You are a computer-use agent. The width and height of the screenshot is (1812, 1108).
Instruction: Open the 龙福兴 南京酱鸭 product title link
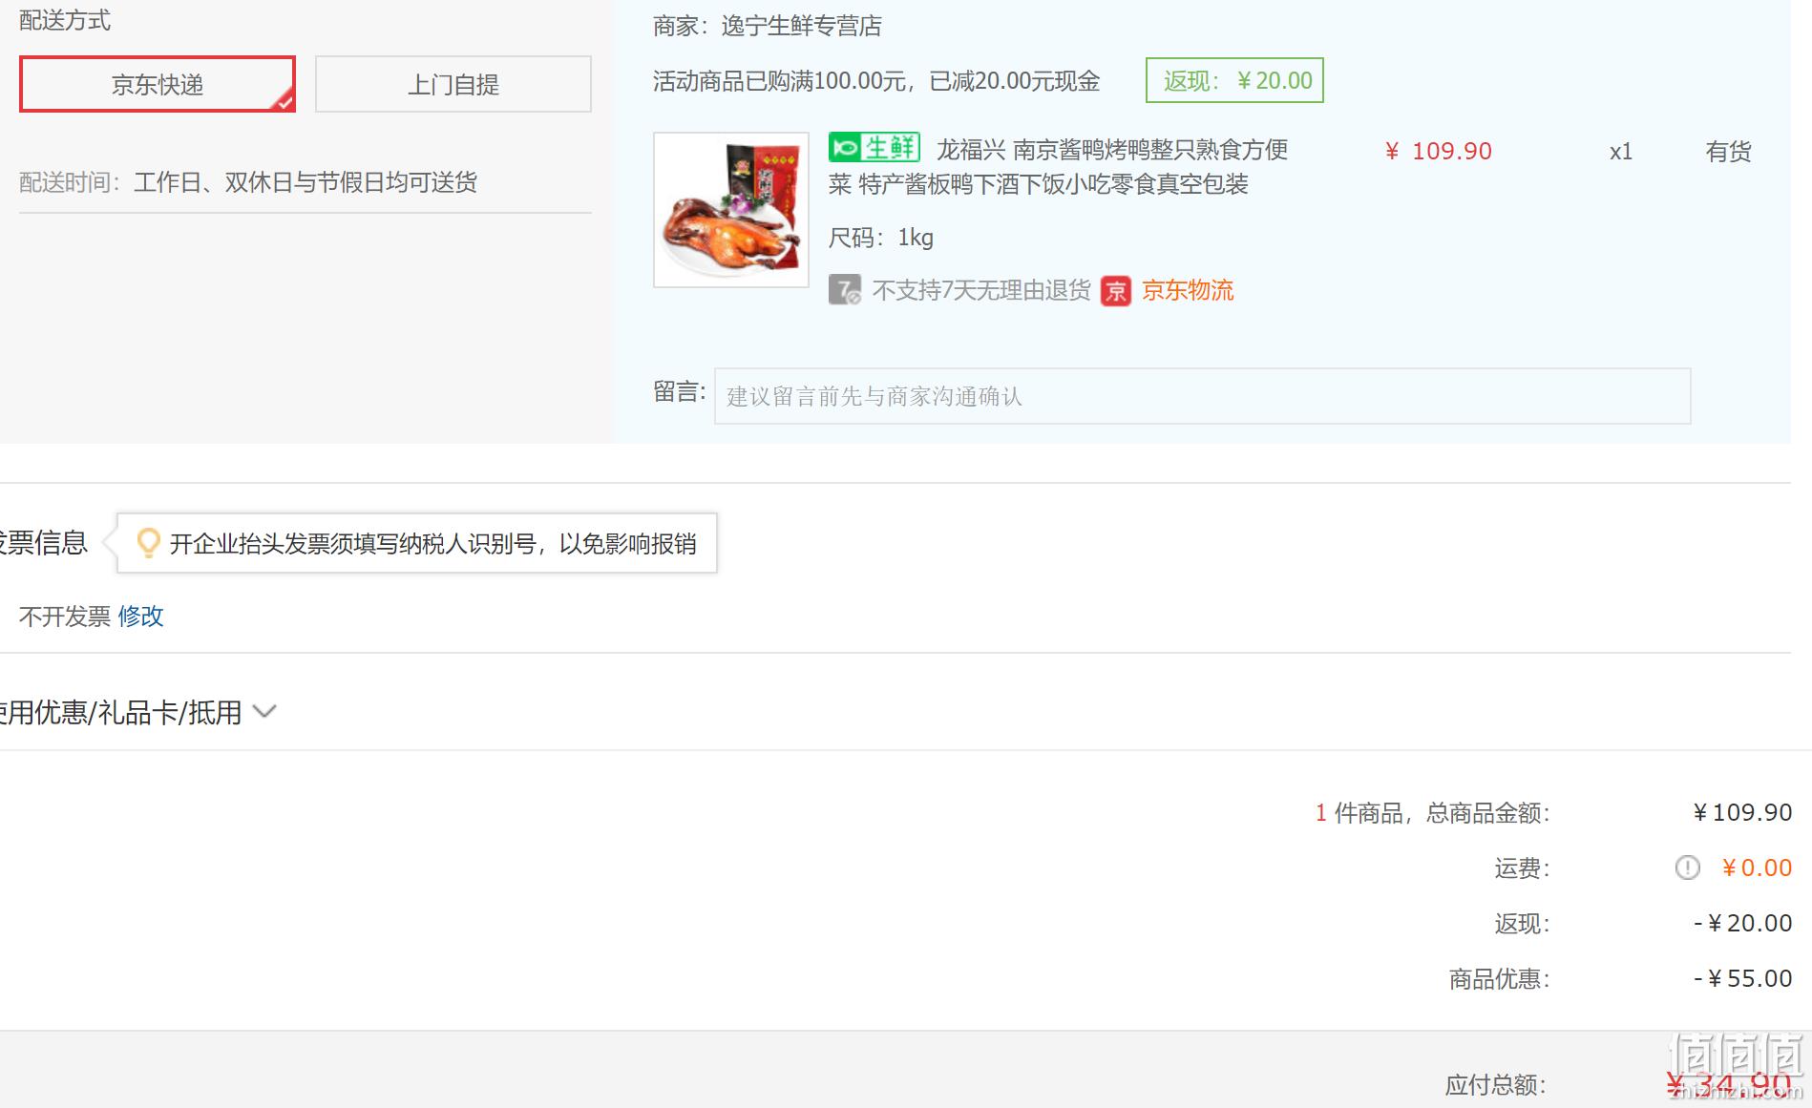1060,167
